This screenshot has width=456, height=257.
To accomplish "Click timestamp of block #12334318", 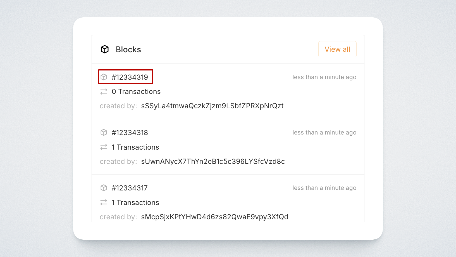I will (324, 133).
